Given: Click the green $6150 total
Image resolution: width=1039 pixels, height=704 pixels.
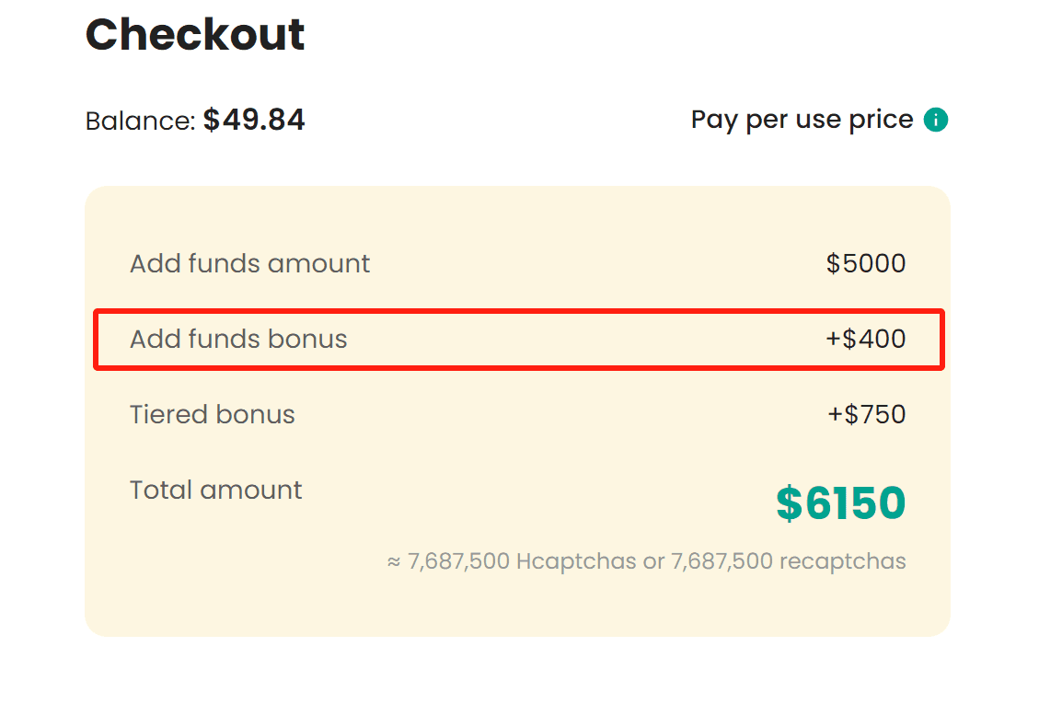Looking at the screenshot, I should (x=840, y=504).
